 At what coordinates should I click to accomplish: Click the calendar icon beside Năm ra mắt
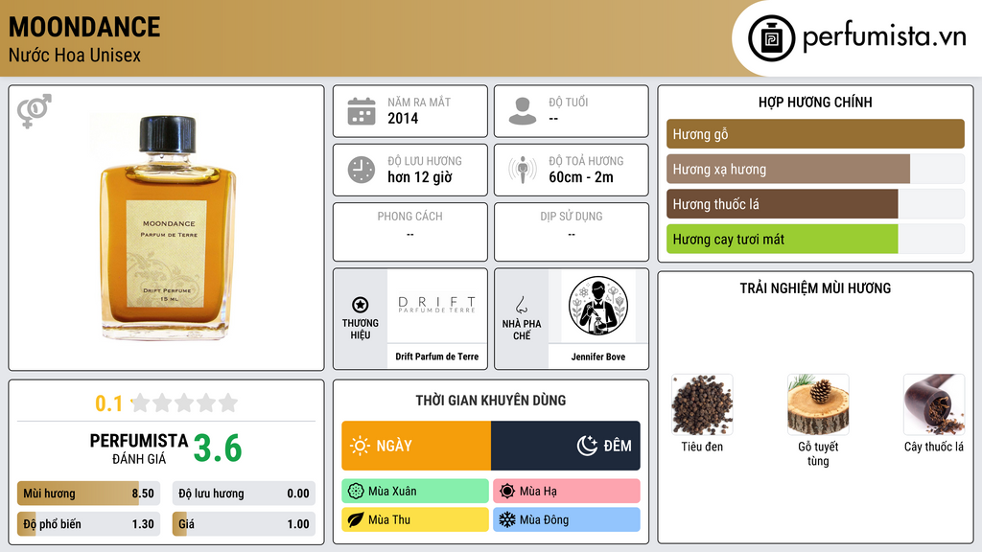point(362,111)
